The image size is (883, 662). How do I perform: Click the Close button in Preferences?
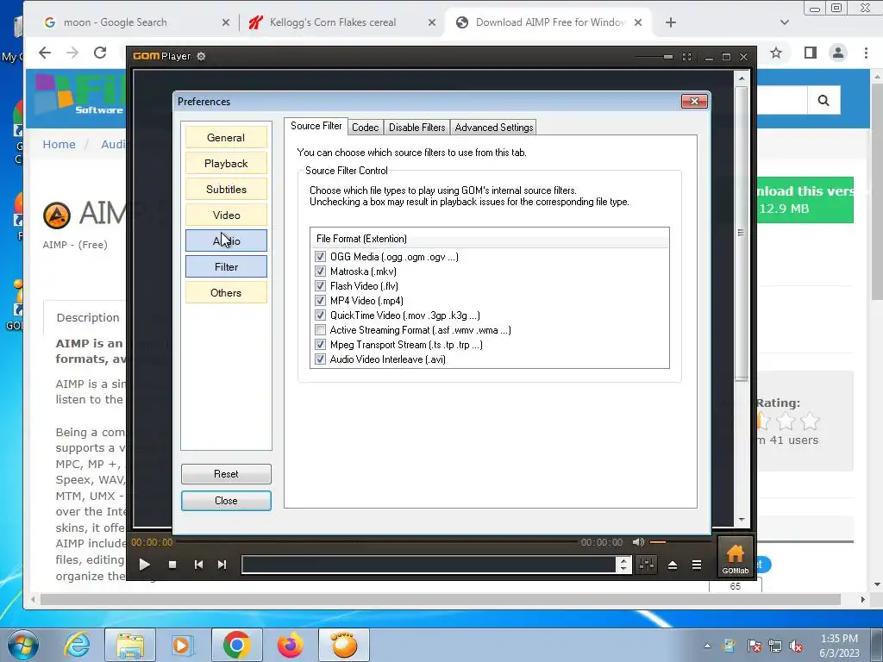226,501
